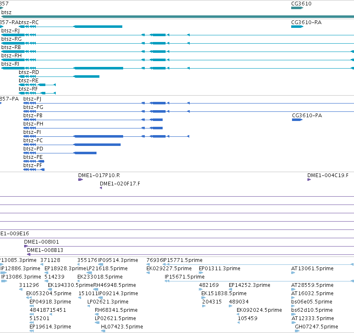Image resolution: width=354 pixels, height=333 pixels.
Task: Click the DME1-020F17.F clone end label
Action: (120, 184)
